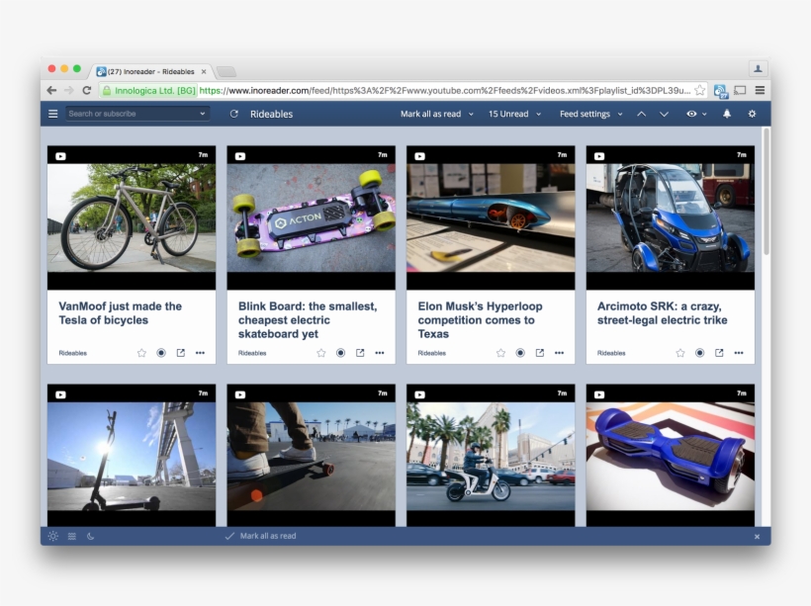Image resolution: width=811 pixels, height=606 pixels.
Task: Show more options for Blink Board article
Action: [x=380, y=353]
